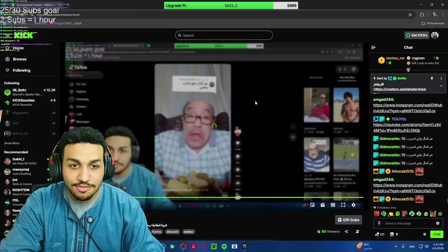The width and height of the screenshot is (448, 252).
Task: Click the Get KICKs button
Action: 417,35
